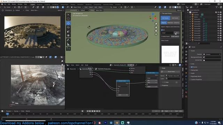
Task: Activate the Select Box tool at the top of the toolbar
Action: [x=68, y=15]
